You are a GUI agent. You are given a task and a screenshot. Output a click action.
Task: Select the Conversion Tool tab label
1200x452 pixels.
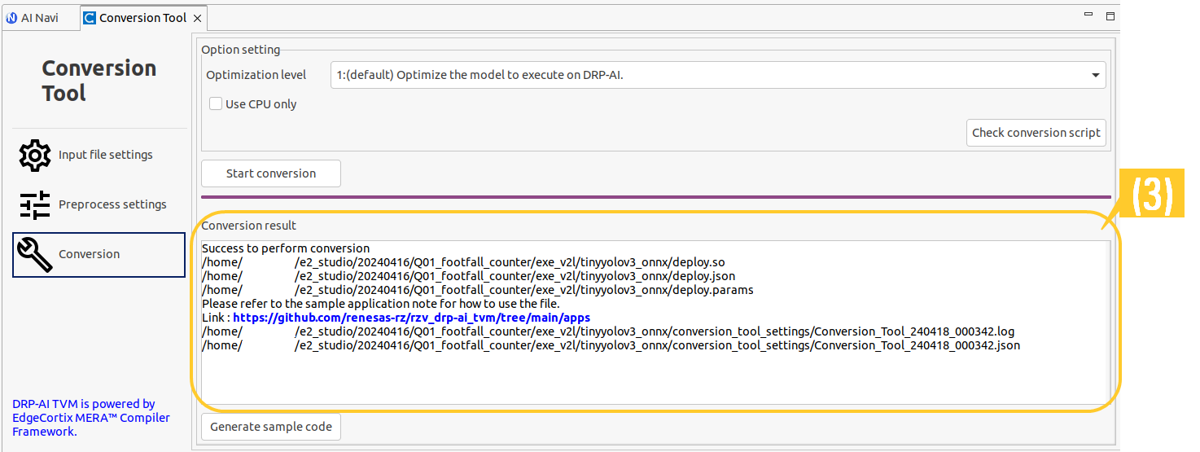click(142, 18)
